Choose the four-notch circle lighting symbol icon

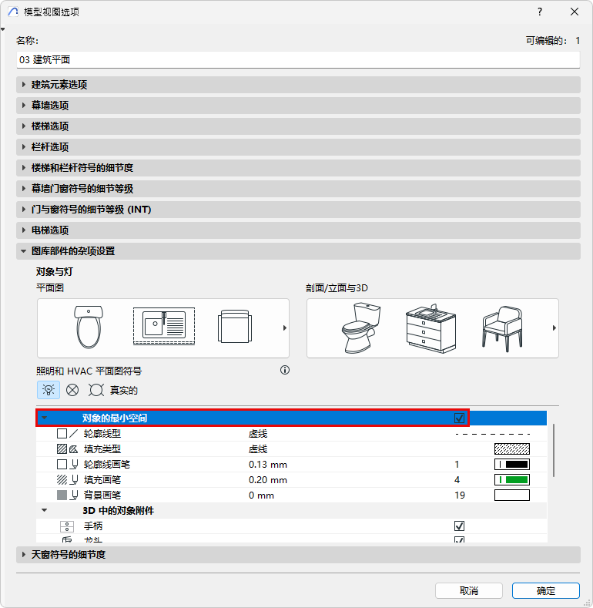96,390
